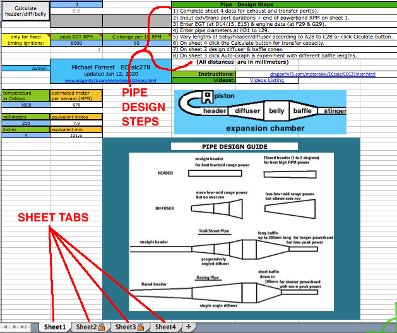Select the millimeters cell containing 200

point(25,123)
